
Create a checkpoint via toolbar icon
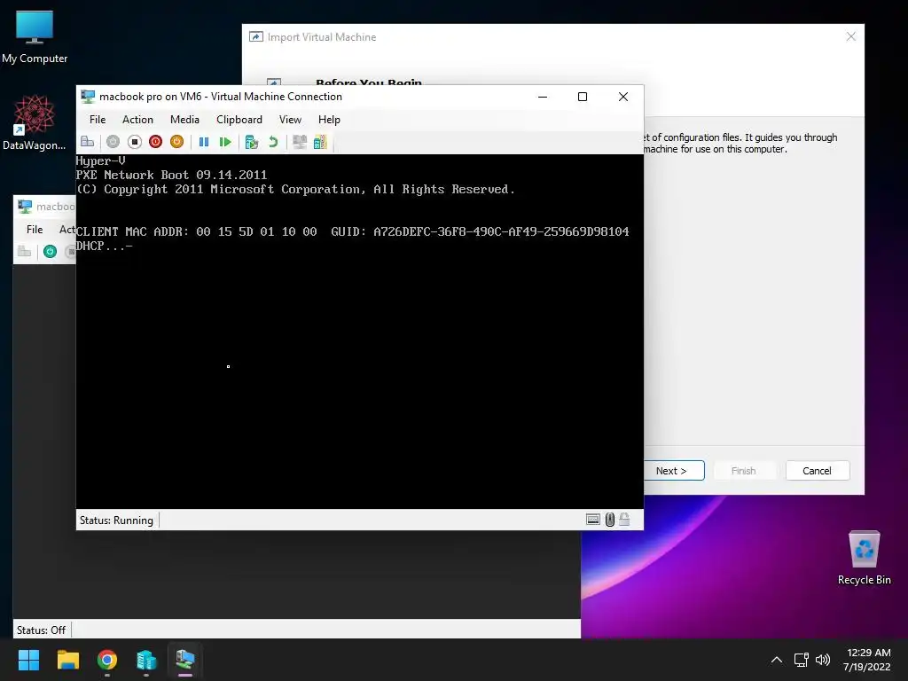coord(251,142)
